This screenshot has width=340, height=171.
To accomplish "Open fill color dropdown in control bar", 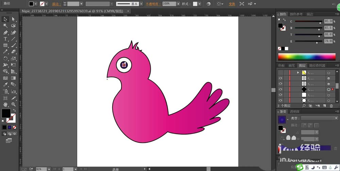I will click(36, 4).
